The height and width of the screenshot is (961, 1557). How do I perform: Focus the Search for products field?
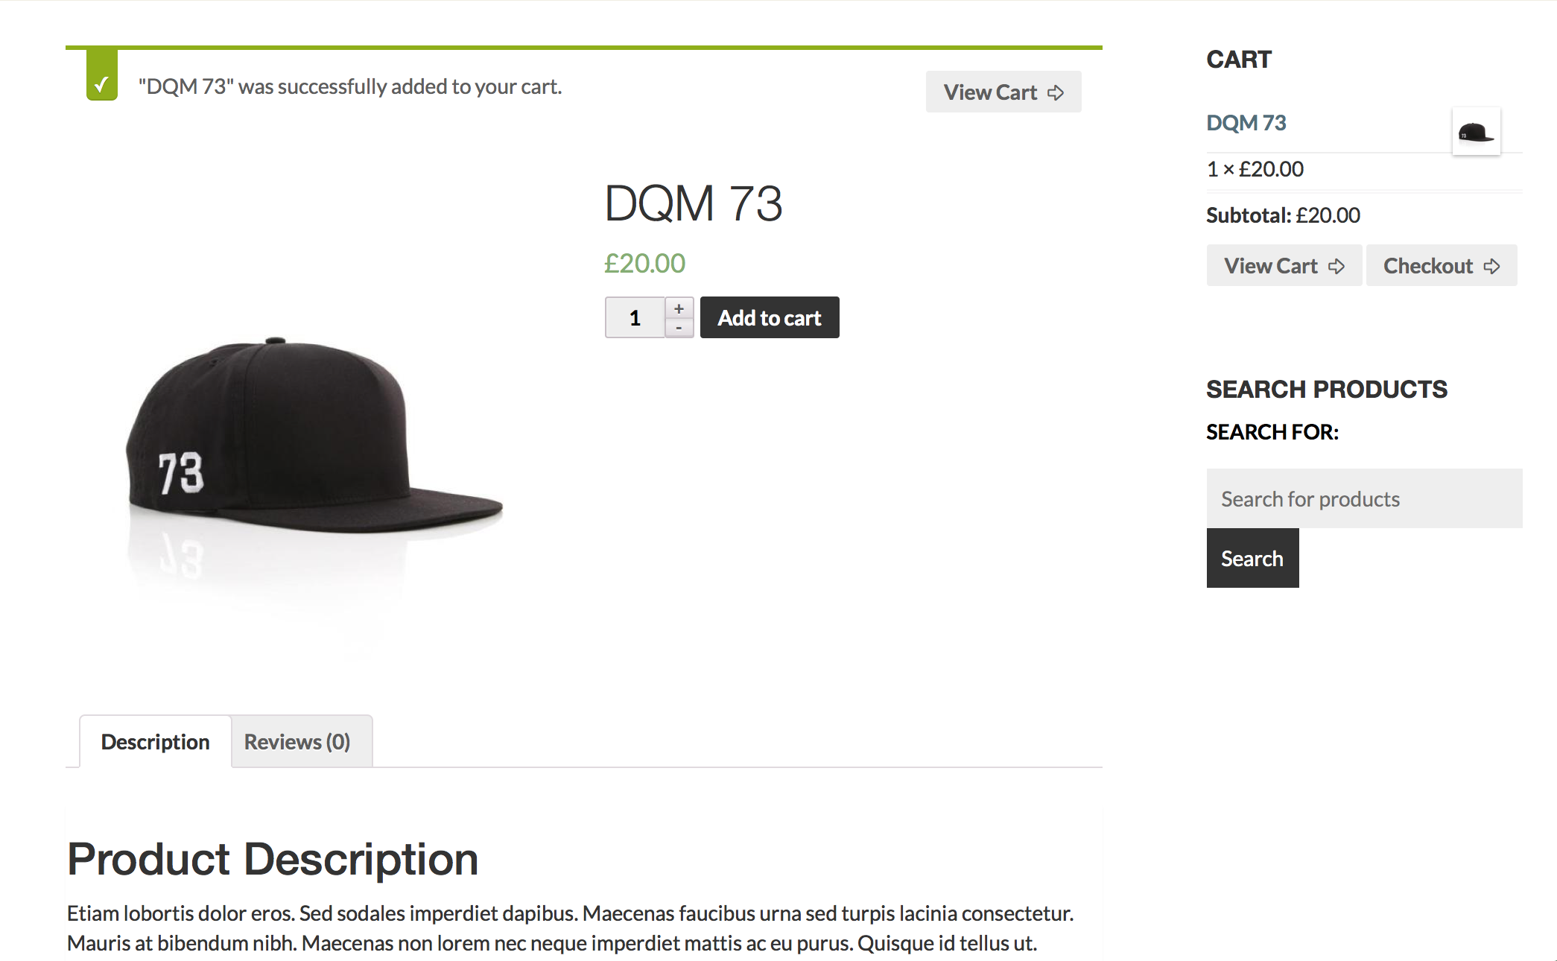coord(1364,498)
